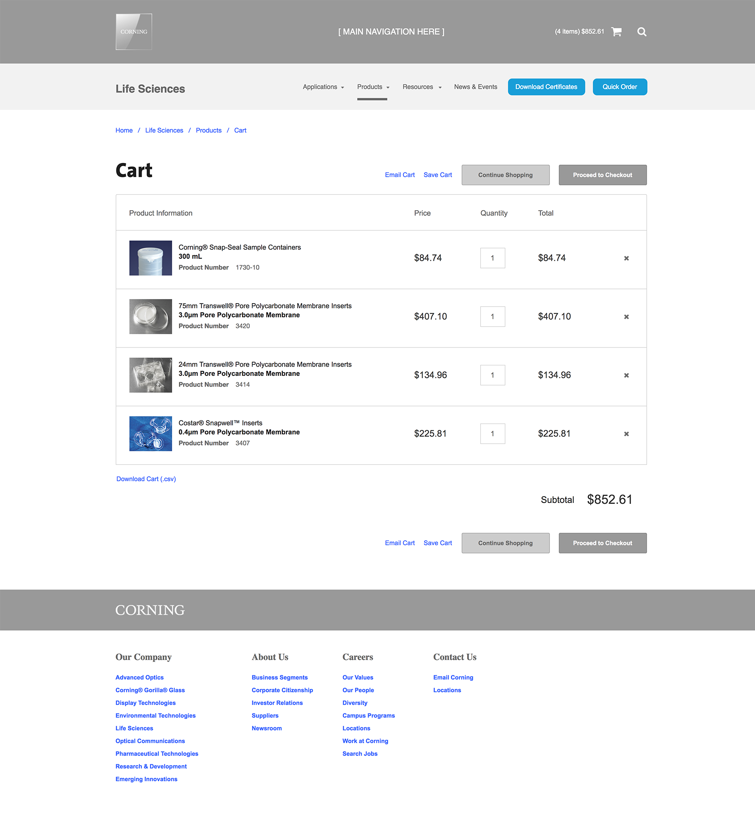Open Emerging Innovations footer link

[x=146, y=779]
